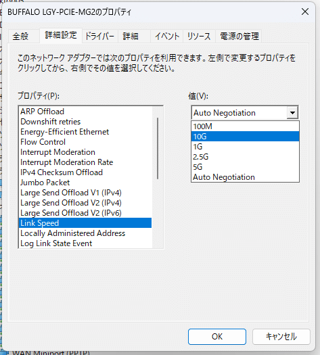320x355 pixels.
Task: Select Downshift retries property
Action: coord(85,122)
